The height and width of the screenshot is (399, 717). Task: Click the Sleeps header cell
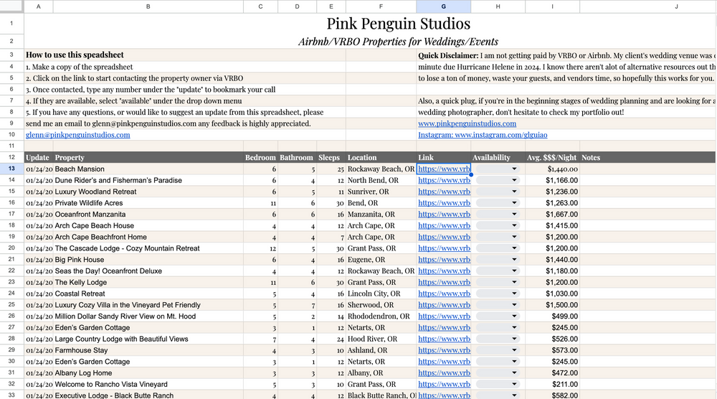(331, 157)
